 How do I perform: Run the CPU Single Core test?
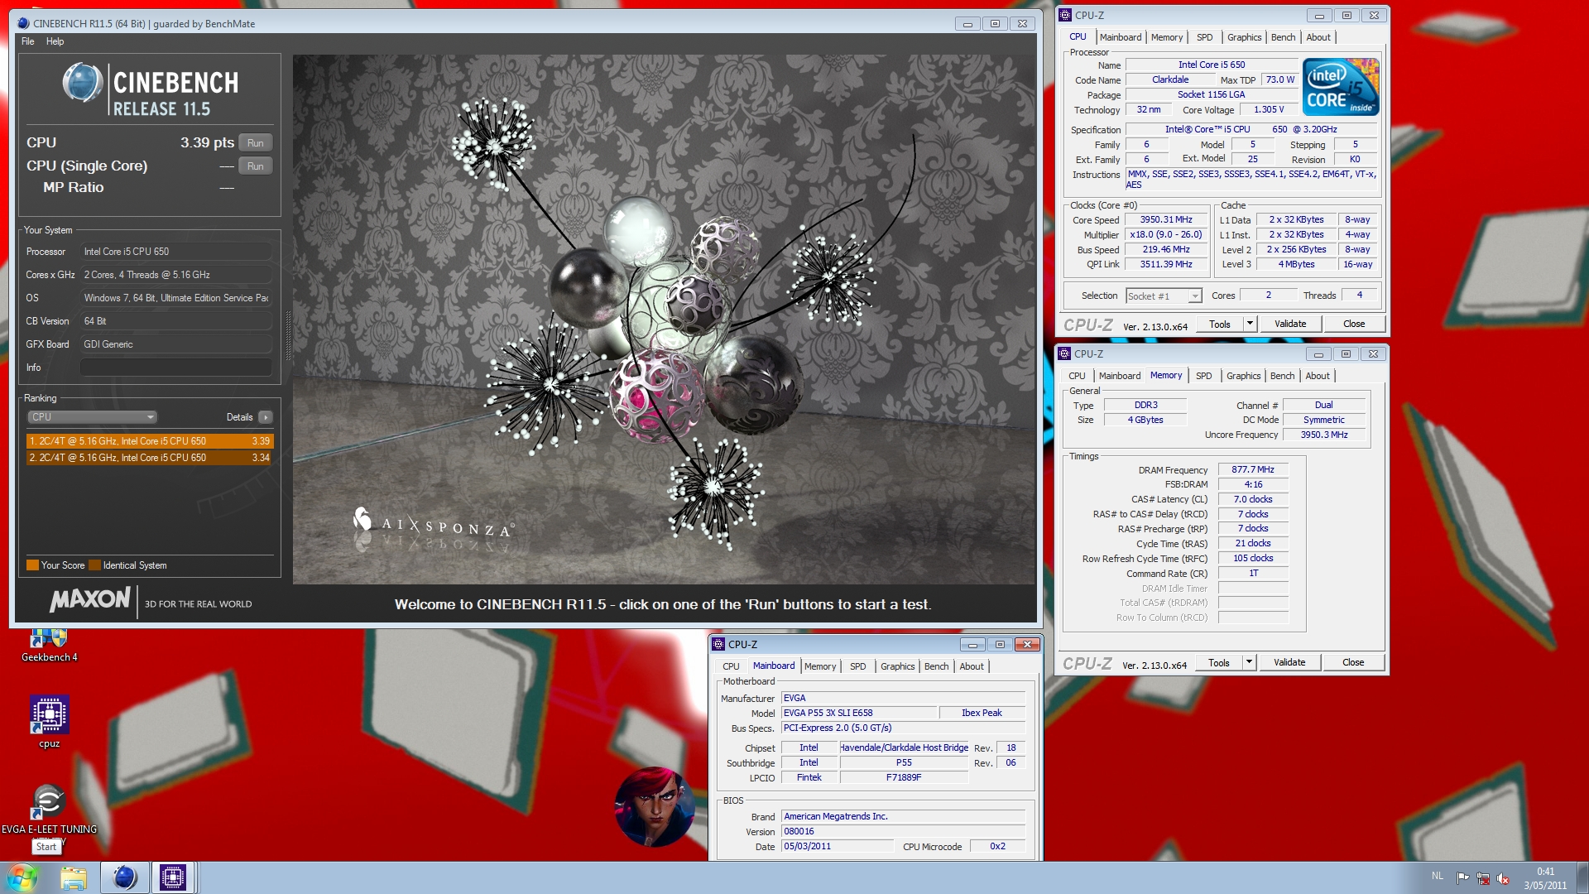pos(255,166)
